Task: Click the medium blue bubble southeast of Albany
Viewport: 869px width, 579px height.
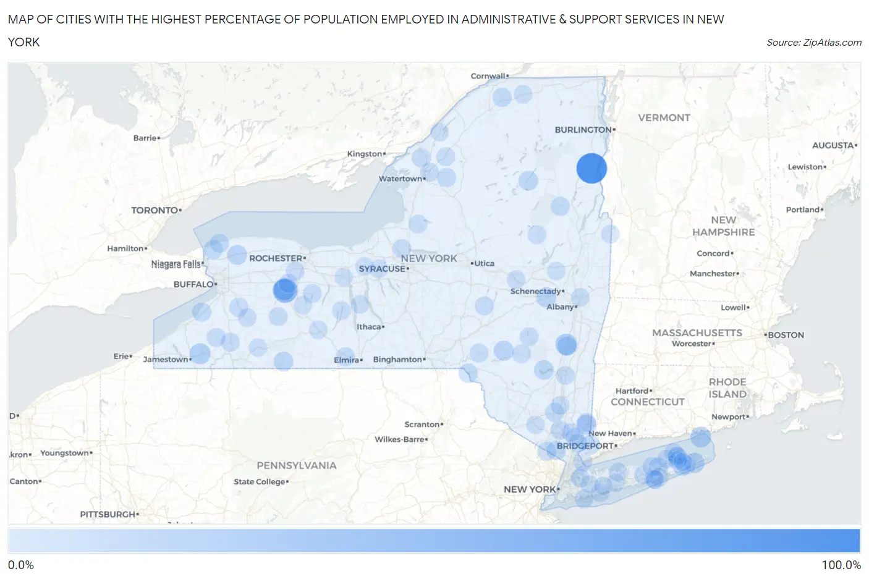Action: (566, 345)
